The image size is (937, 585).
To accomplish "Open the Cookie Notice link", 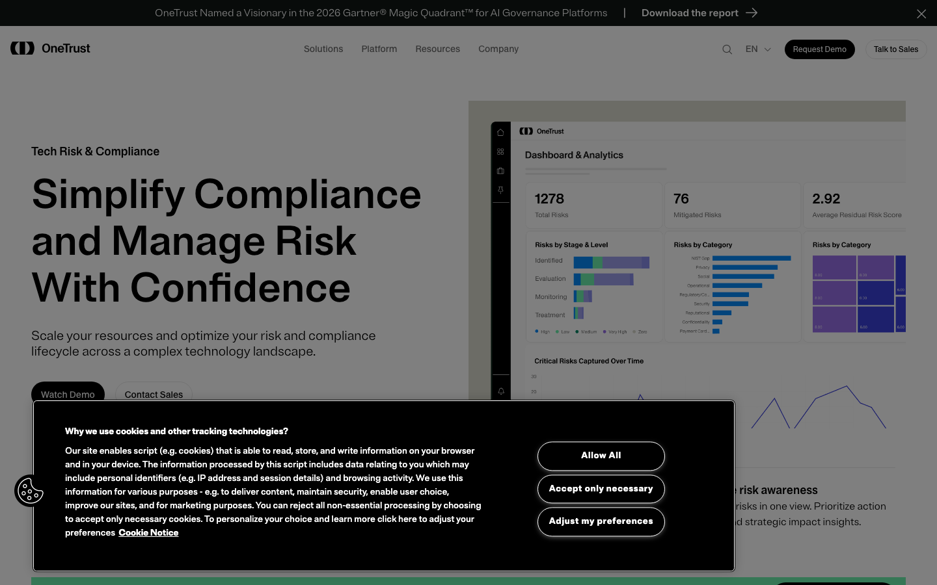I will click(148, 532).
